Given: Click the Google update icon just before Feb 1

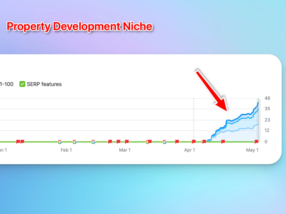Looking at the screenshot, I should (60, 142).
